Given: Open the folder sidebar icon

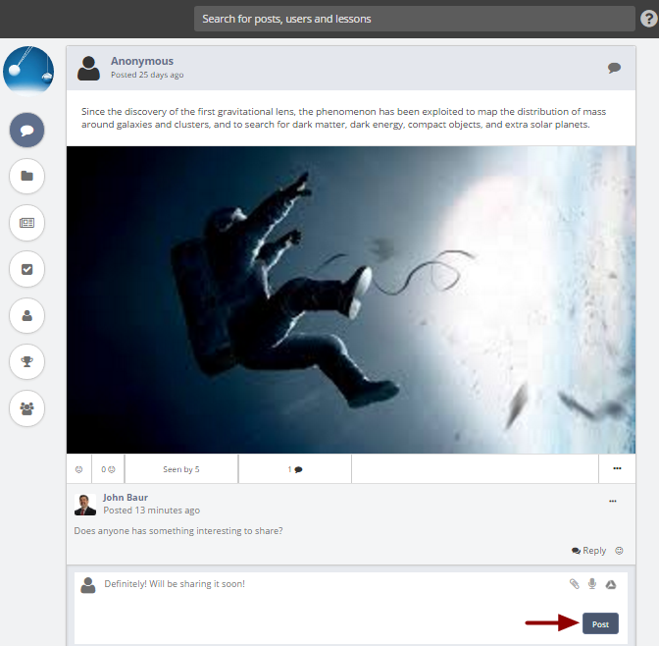Looking at the screenshot, I should [x=26, y=176].
